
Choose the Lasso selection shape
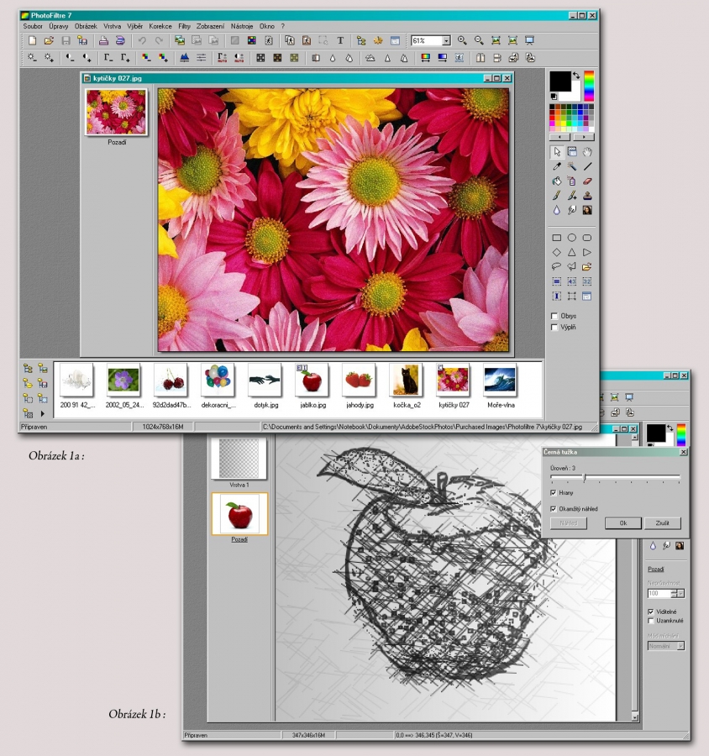pos(556,267)
